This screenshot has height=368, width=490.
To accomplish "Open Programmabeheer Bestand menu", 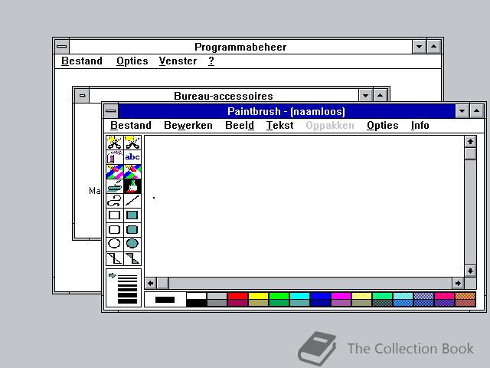I will 82,61.
